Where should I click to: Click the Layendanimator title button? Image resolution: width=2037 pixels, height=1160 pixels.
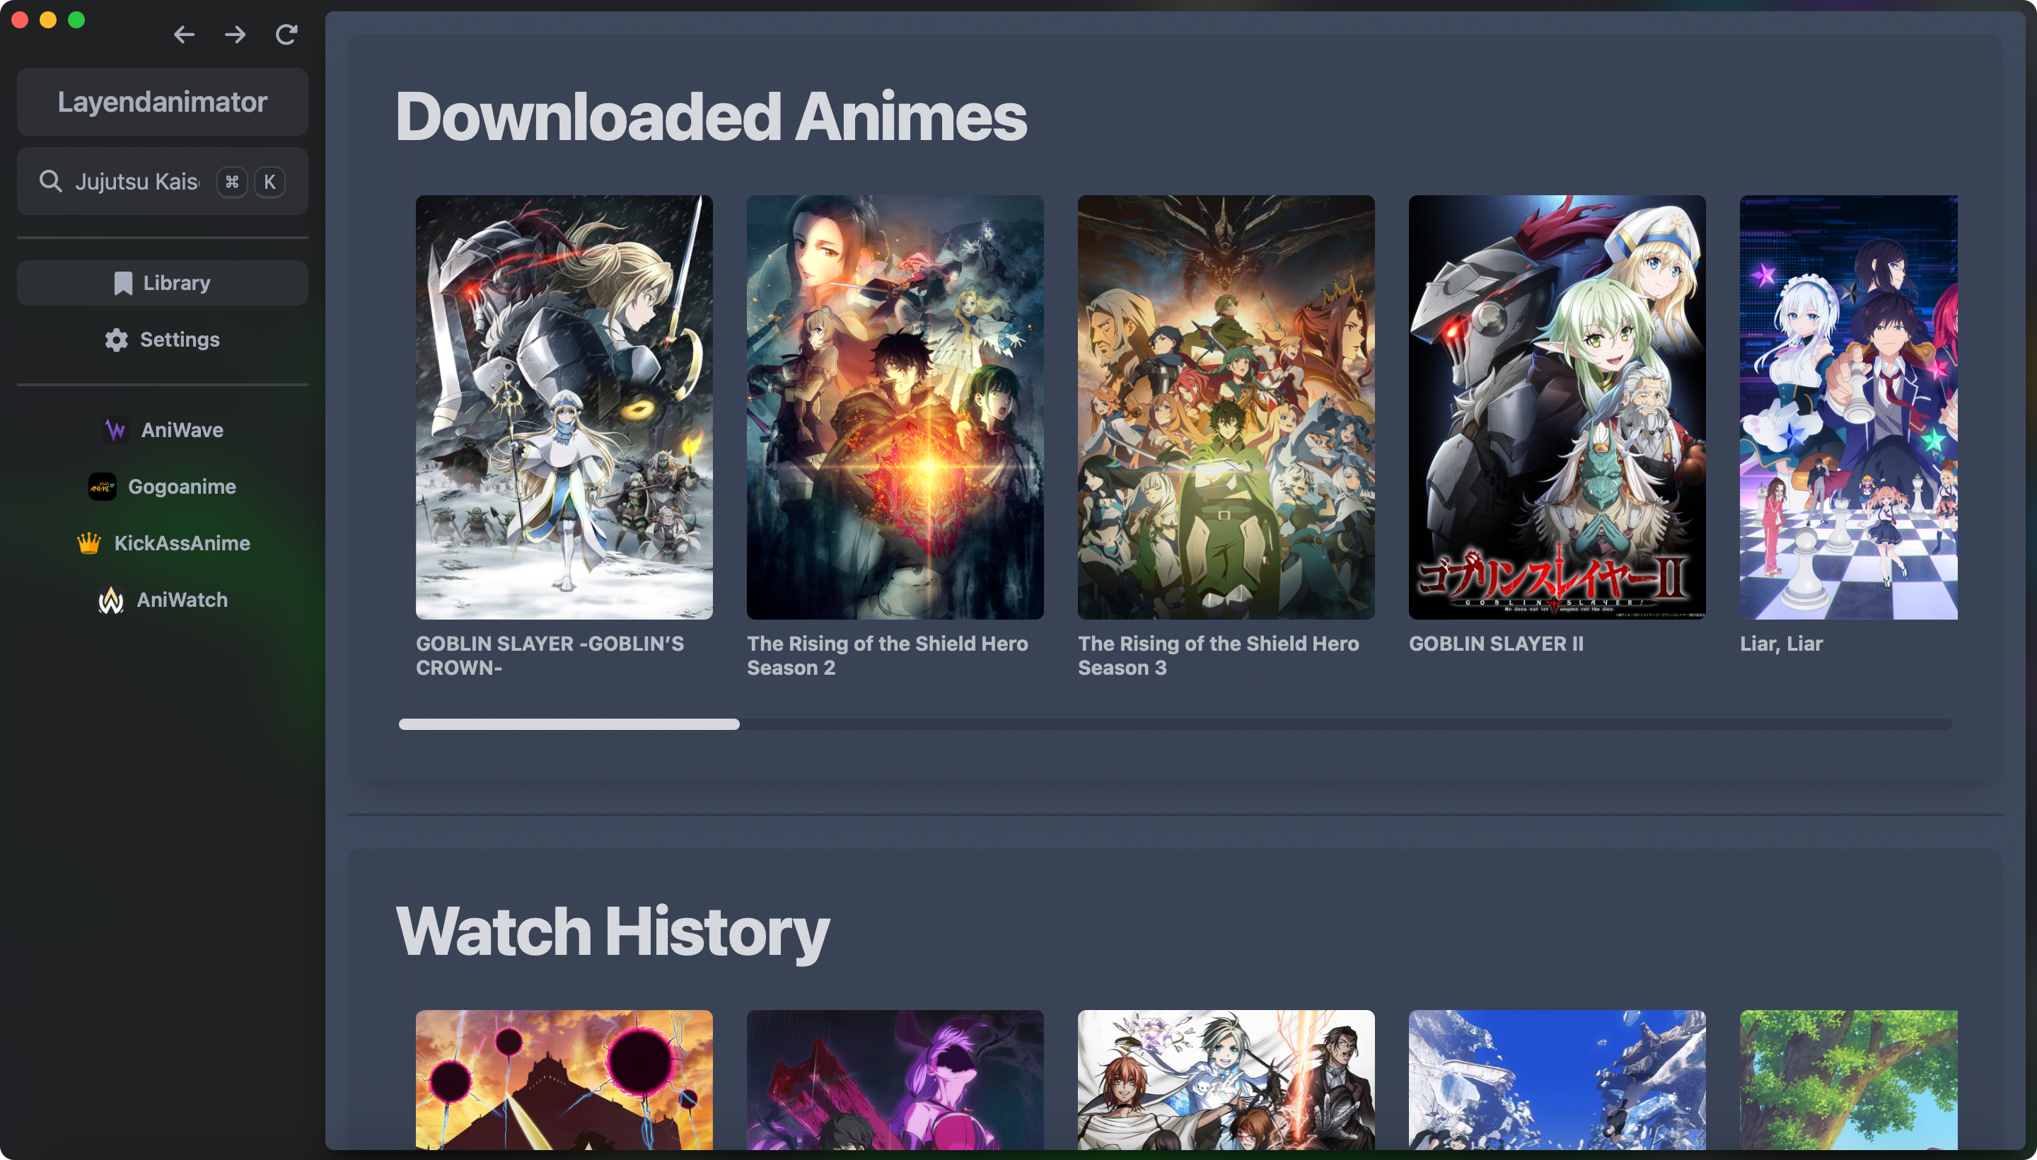[163, 102]
